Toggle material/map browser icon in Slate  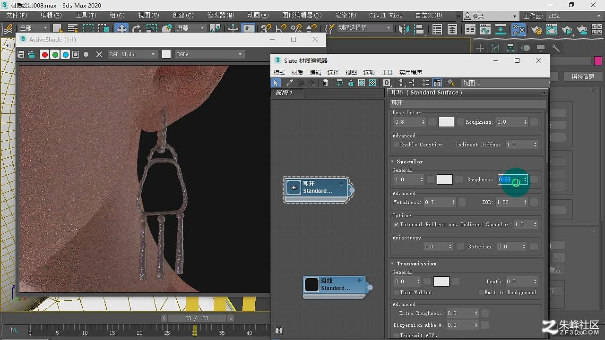pyautogui.click(x=426, y=83)
